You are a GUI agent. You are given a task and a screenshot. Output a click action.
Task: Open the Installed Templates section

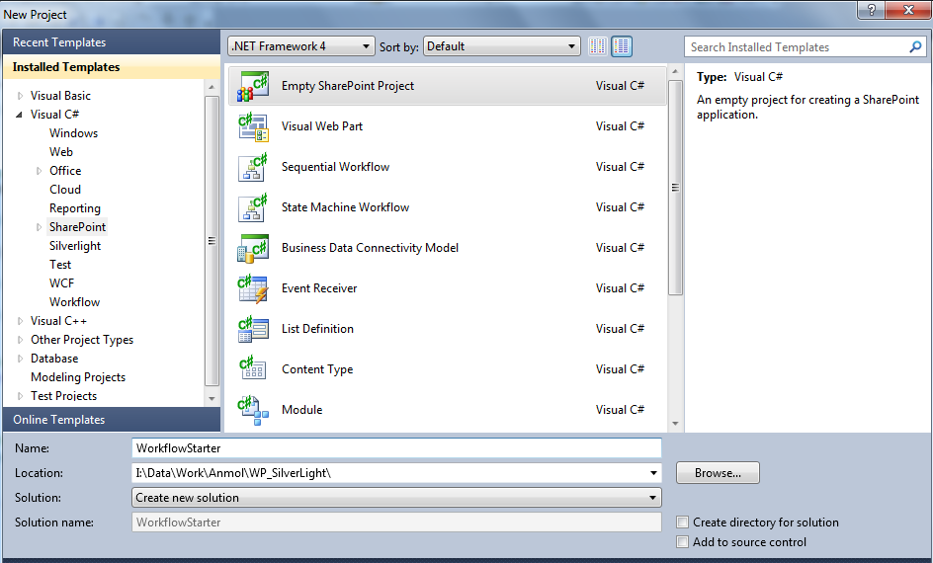pos(112,66)
